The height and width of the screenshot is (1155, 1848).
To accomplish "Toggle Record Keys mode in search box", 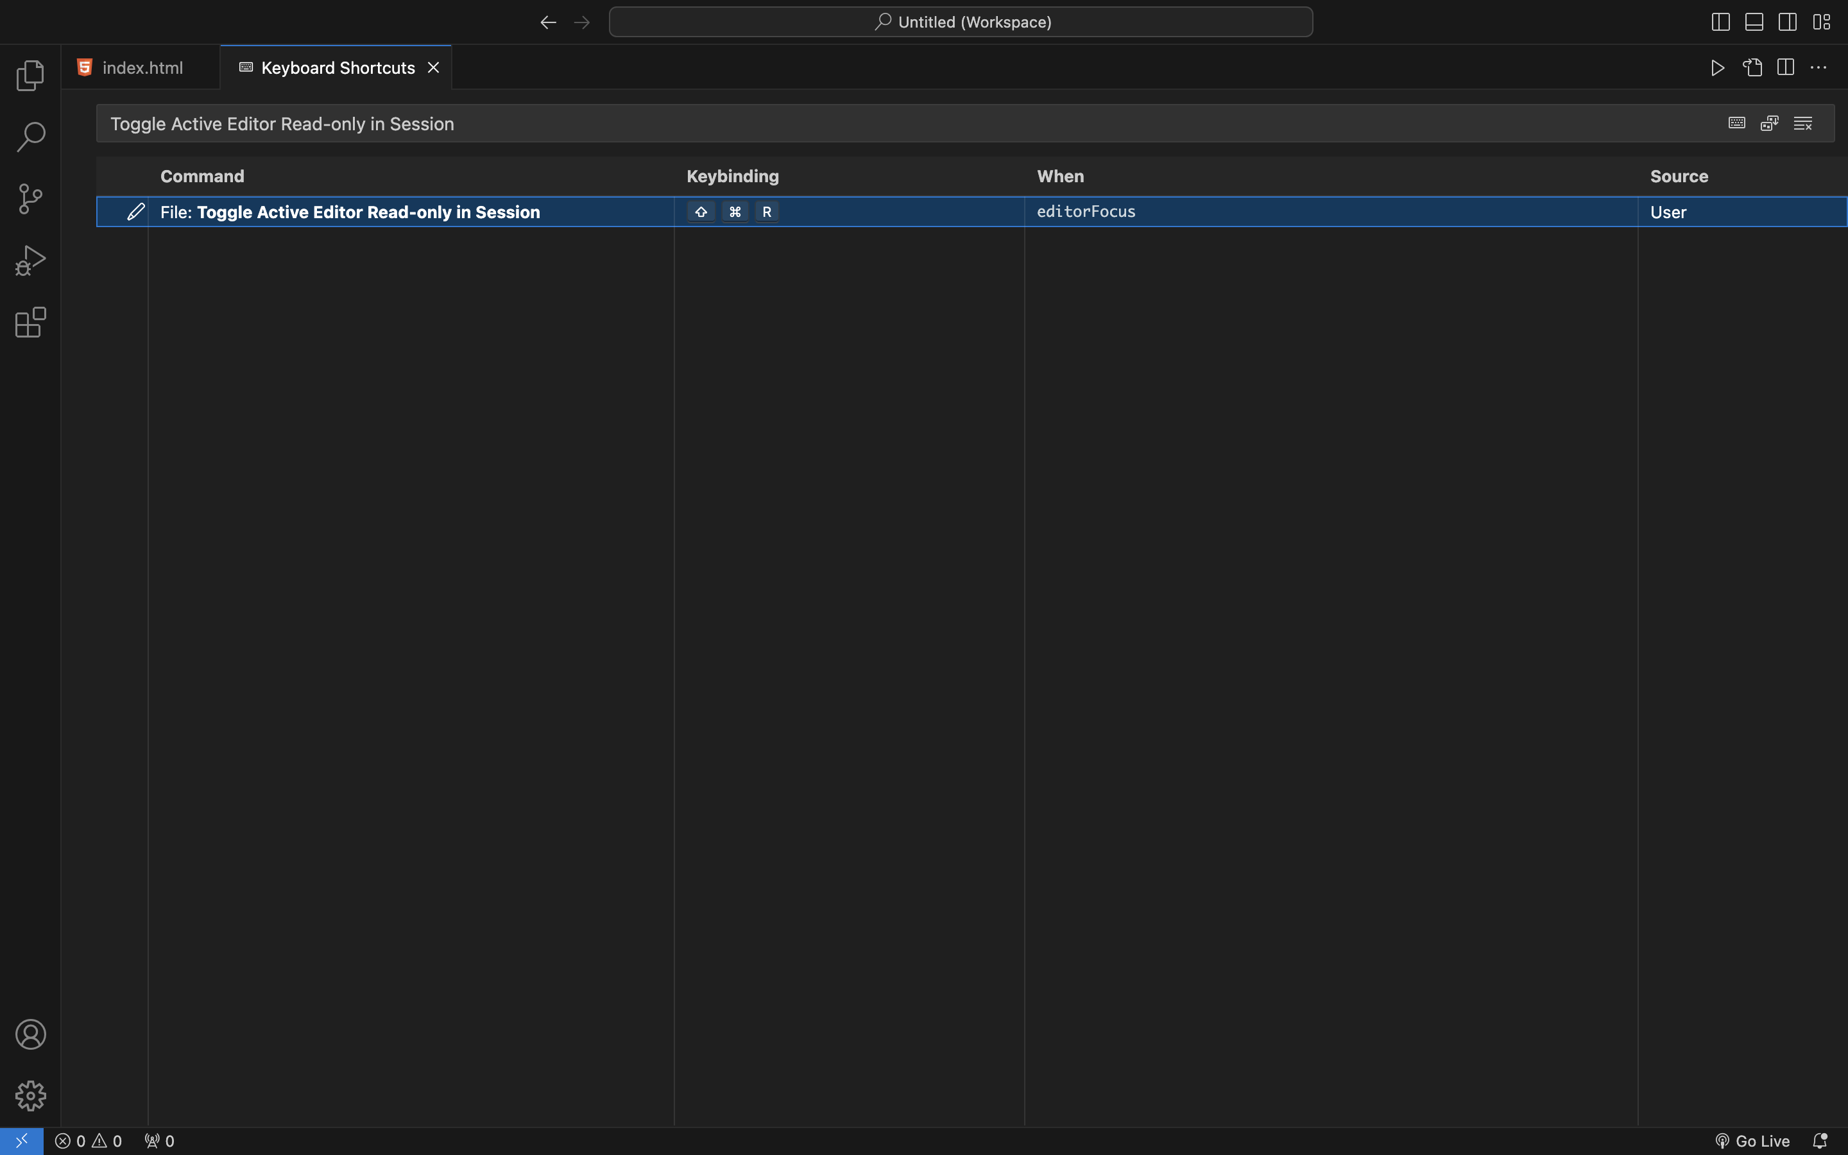I will click(x=1736, y=123).
